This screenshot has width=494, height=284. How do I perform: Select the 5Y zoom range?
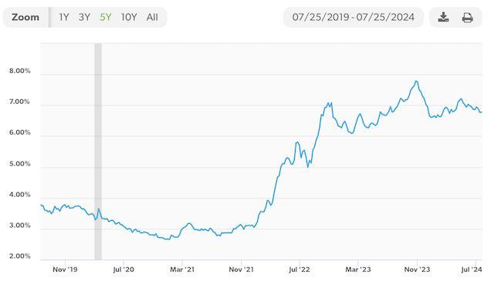point(106,17)
